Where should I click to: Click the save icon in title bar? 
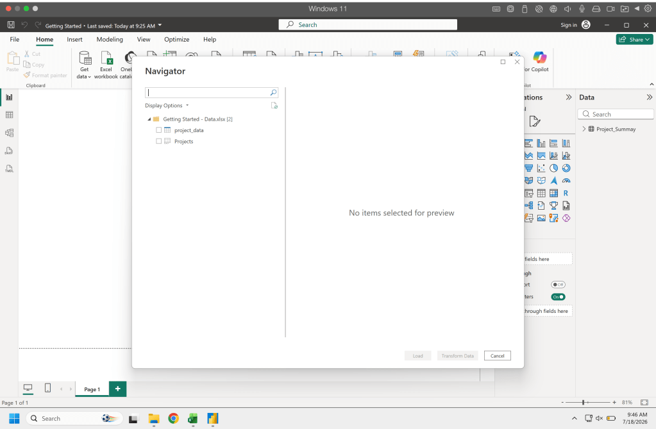[11, 25]
